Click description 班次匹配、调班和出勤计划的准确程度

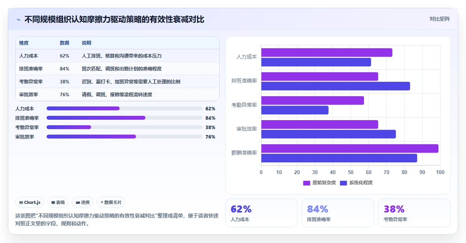click(x=122, y=69)
